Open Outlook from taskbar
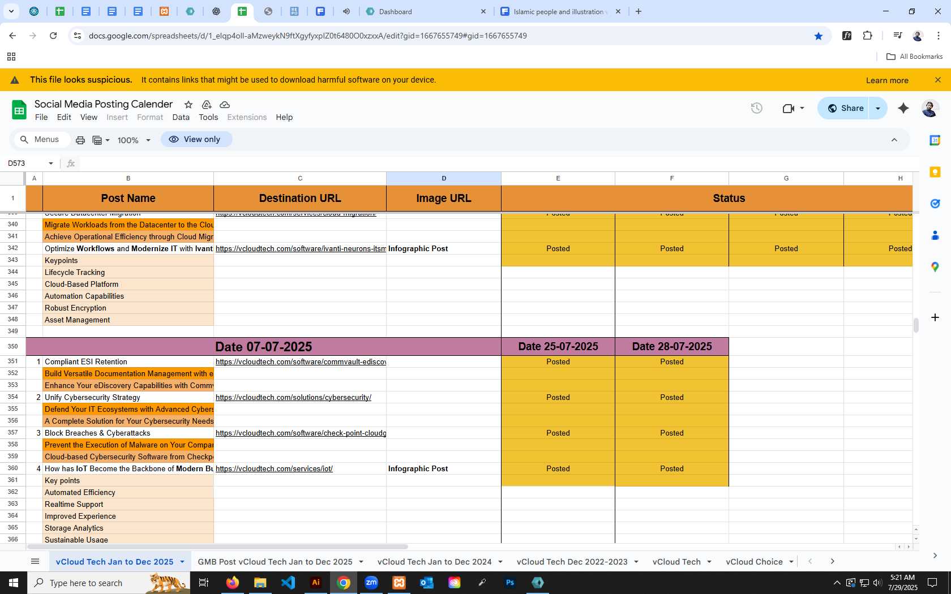The image size is (951, 594). point(427,583)
